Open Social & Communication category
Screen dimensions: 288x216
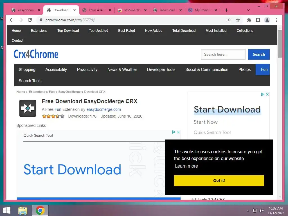pos(207,69)
